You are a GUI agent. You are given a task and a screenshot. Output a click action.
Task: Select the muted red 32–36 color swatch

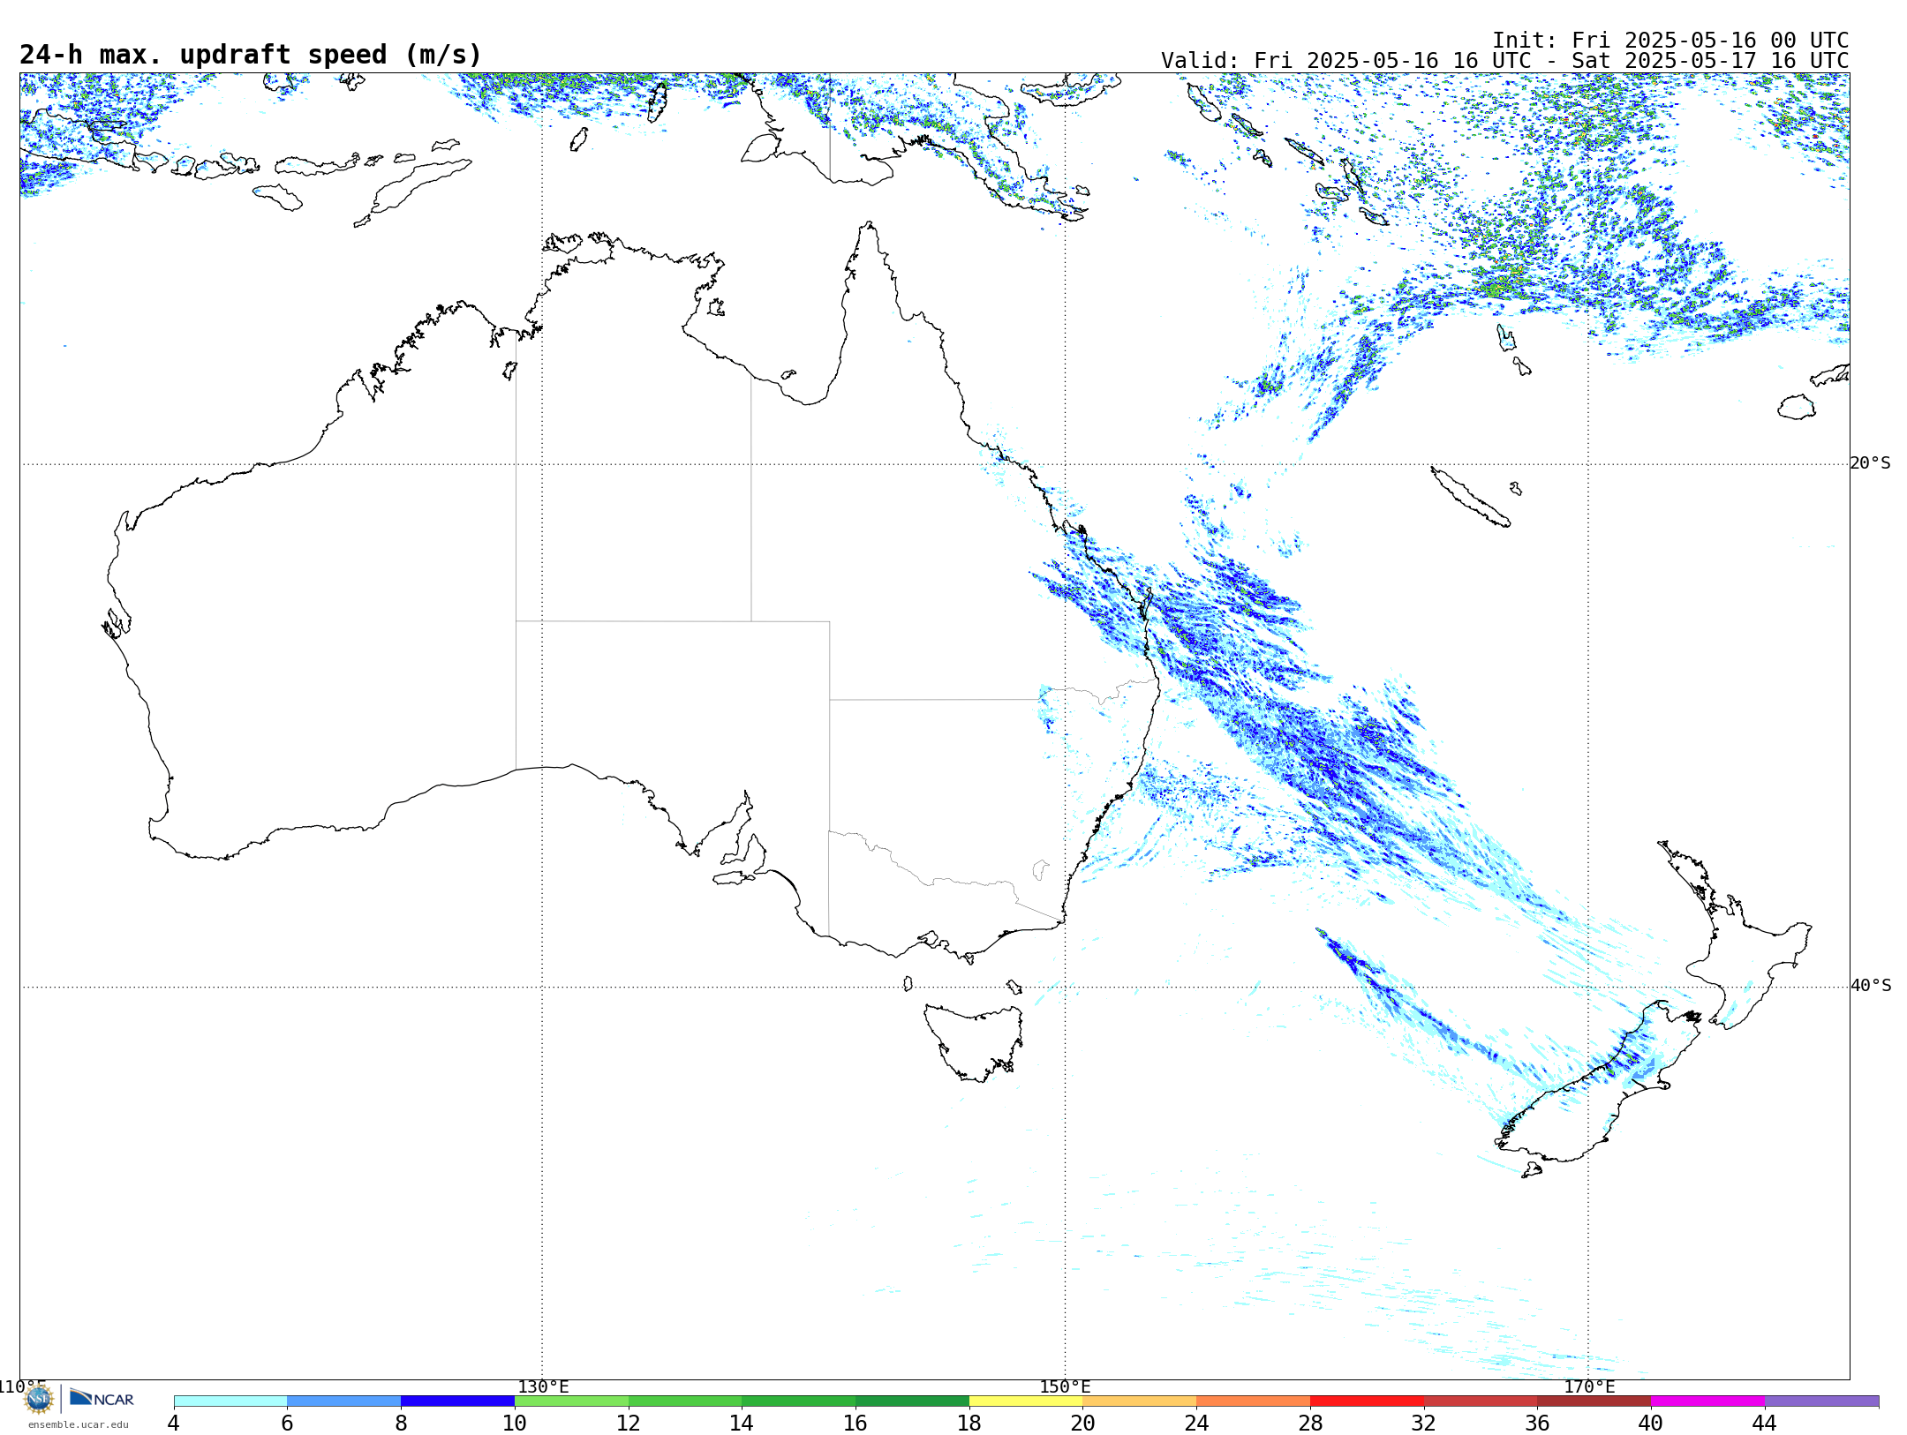tap(1481, 1401)
